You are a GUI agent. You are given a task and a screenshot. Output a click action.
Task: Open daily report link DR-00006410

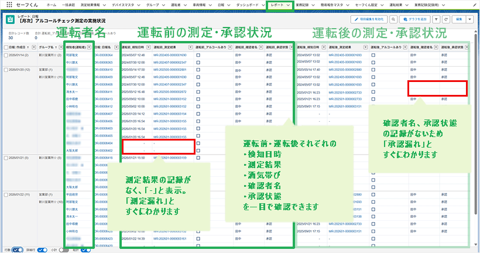pyautogui.click(x=104, y=70)
